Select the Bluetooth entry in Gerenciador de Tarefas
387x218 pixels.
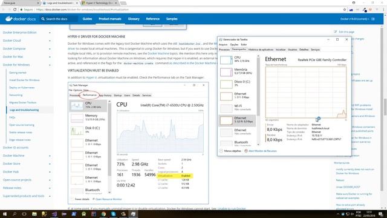click(x=237, y=143)
